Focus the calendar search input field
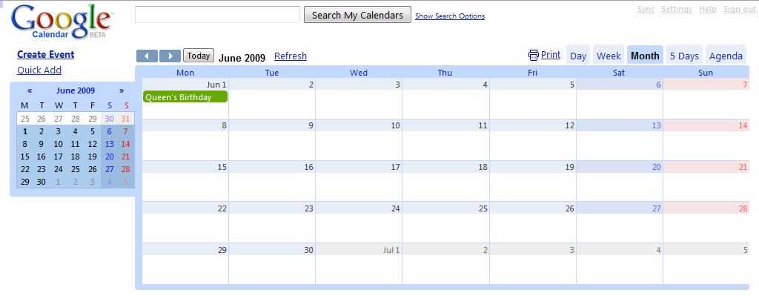The width and height of the screenshot is (759, 296). pos(218,15)
